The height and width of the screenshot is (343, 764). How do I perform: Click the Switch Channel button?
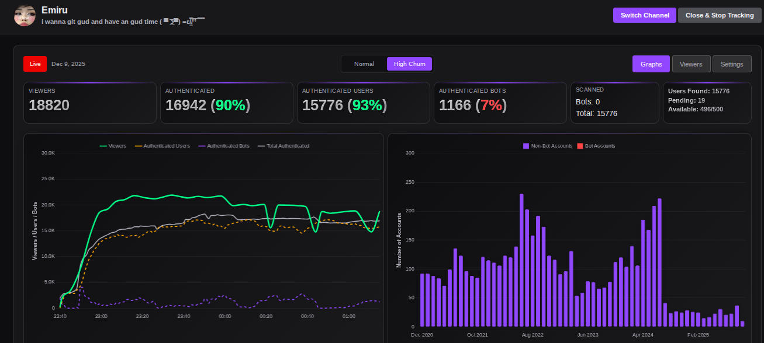click(644, 15)
